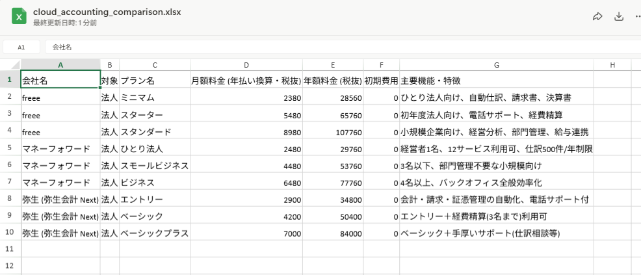The height and width of the screenshot is (275, 641).
Task: Click the freee company cell in row 2
Action: [x=60, y=97]
